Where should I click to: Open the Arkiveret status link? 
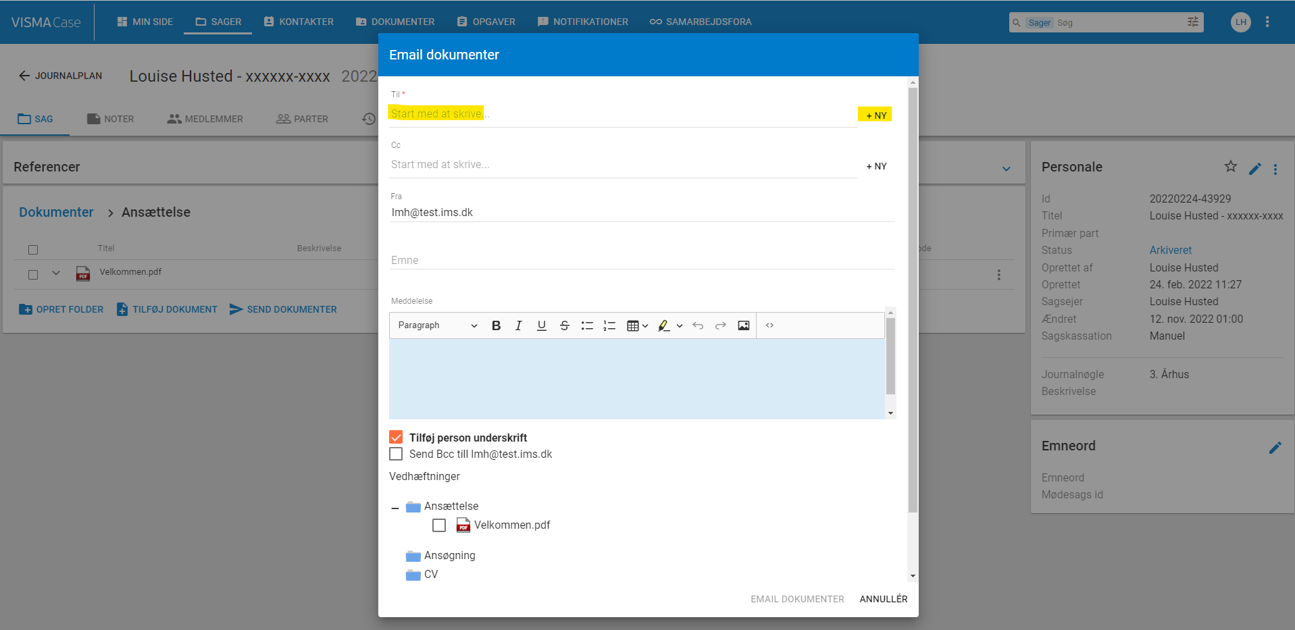pos(1170,250)
